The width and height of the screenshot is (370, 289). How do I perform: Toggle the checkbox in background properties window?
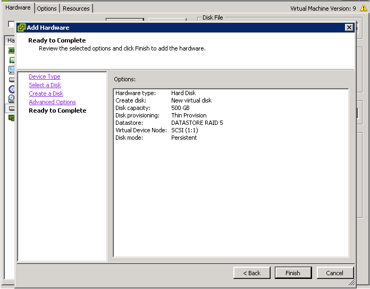[x=11, y=24]
